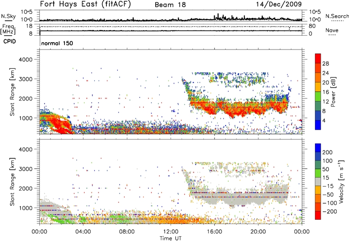Click the 'Power [dB]' colorbar title

tap(333, 92)
